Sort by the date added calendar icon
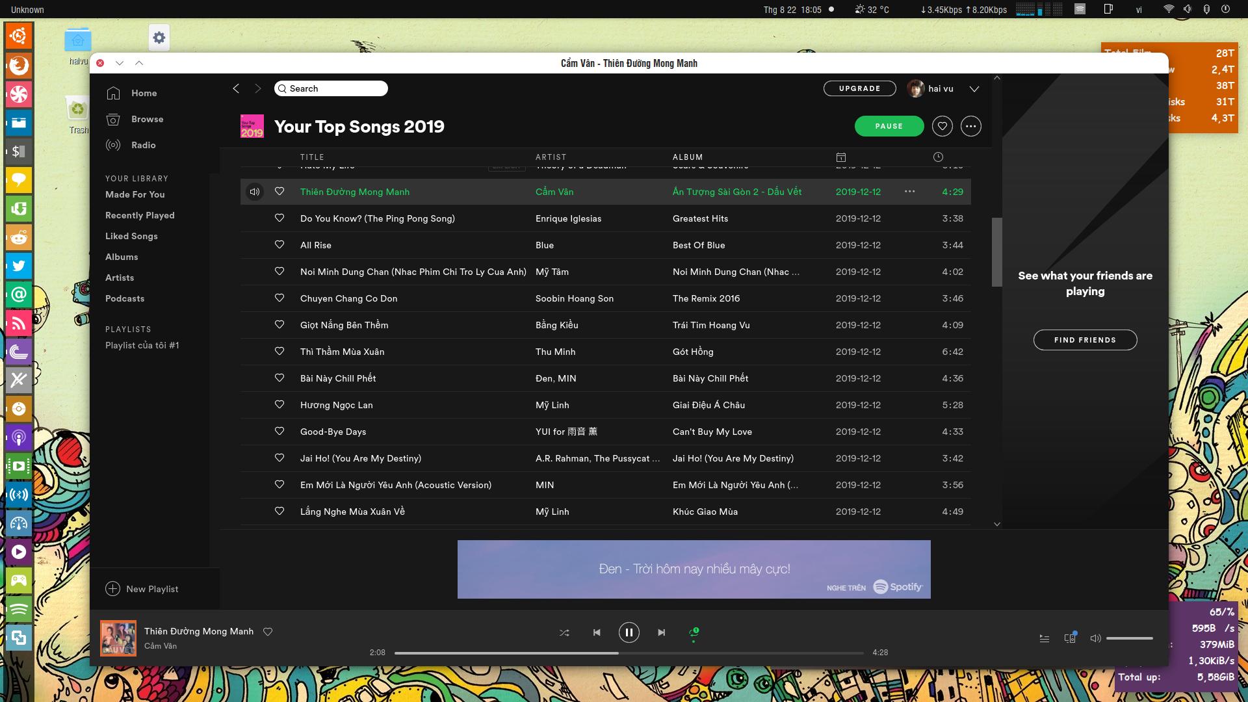The width and height of the screenshot is (1248, 702). pos(841,157)
